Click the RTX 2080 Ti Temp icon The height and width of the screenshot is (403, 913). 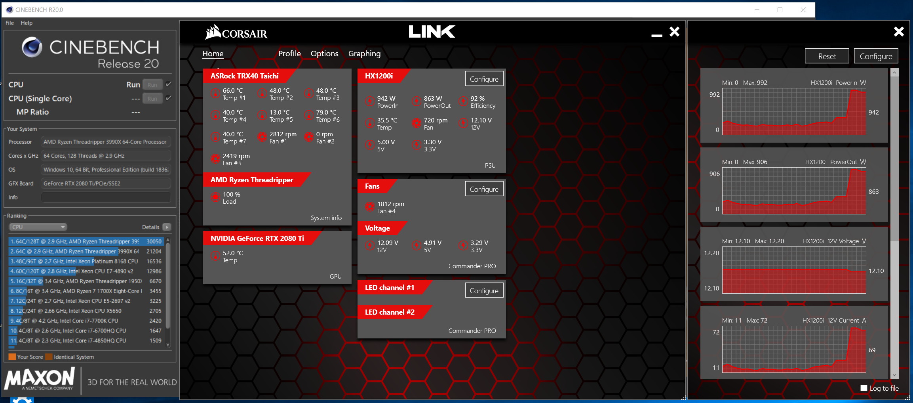215,256
